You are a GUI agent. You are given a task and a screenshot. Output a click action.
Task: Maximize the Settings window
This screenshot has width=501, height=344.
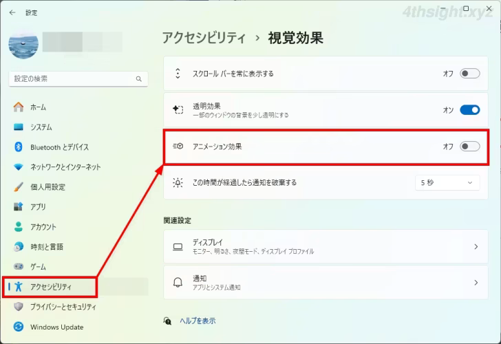point(466,9)
